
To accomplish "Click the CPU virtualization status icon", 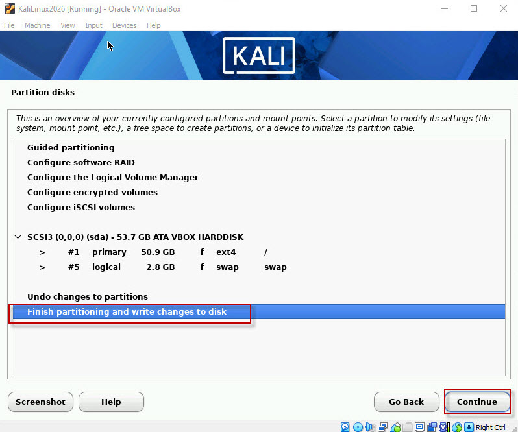I will coord(444,427).
